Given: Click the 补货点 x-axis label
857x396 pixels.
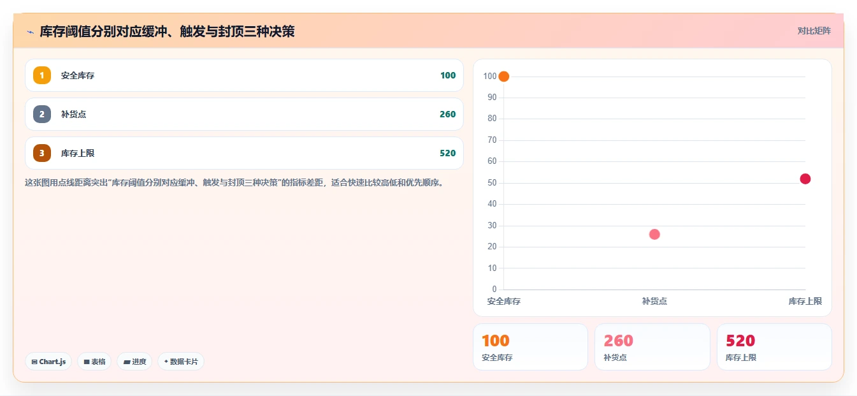Looking at the screenshot, I should pos(654,301).
